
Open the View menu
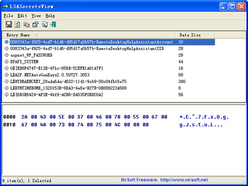pyautogui.click(x=36, y=16)
